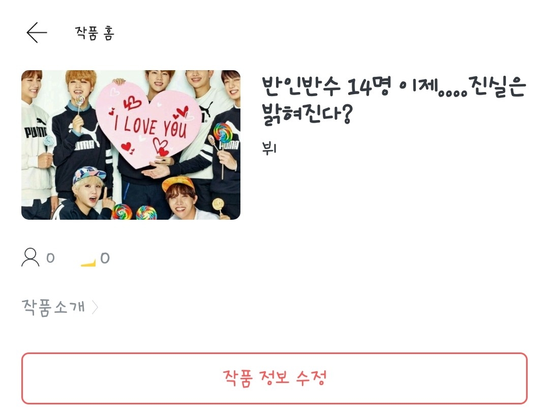Click the yellow icon beside the second zero
Image resolution: width=549 pixels, height=412 pixels.
[88, 263]
